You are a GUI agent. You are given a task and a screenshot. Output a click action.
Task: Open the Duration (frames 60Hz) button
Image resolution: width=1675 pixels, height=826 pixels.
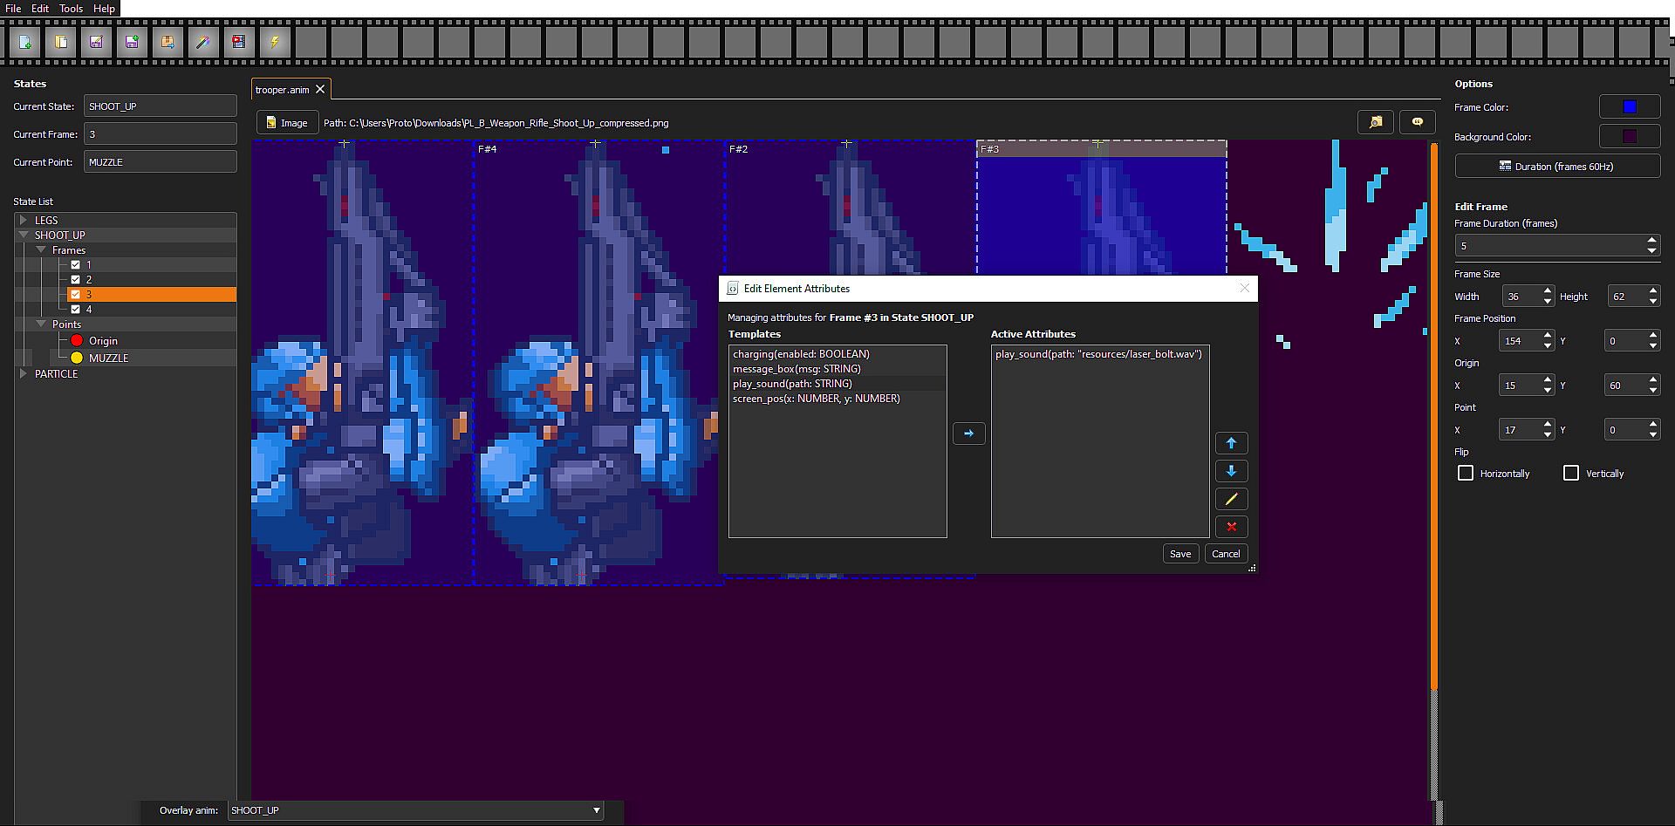point(1556,166)
